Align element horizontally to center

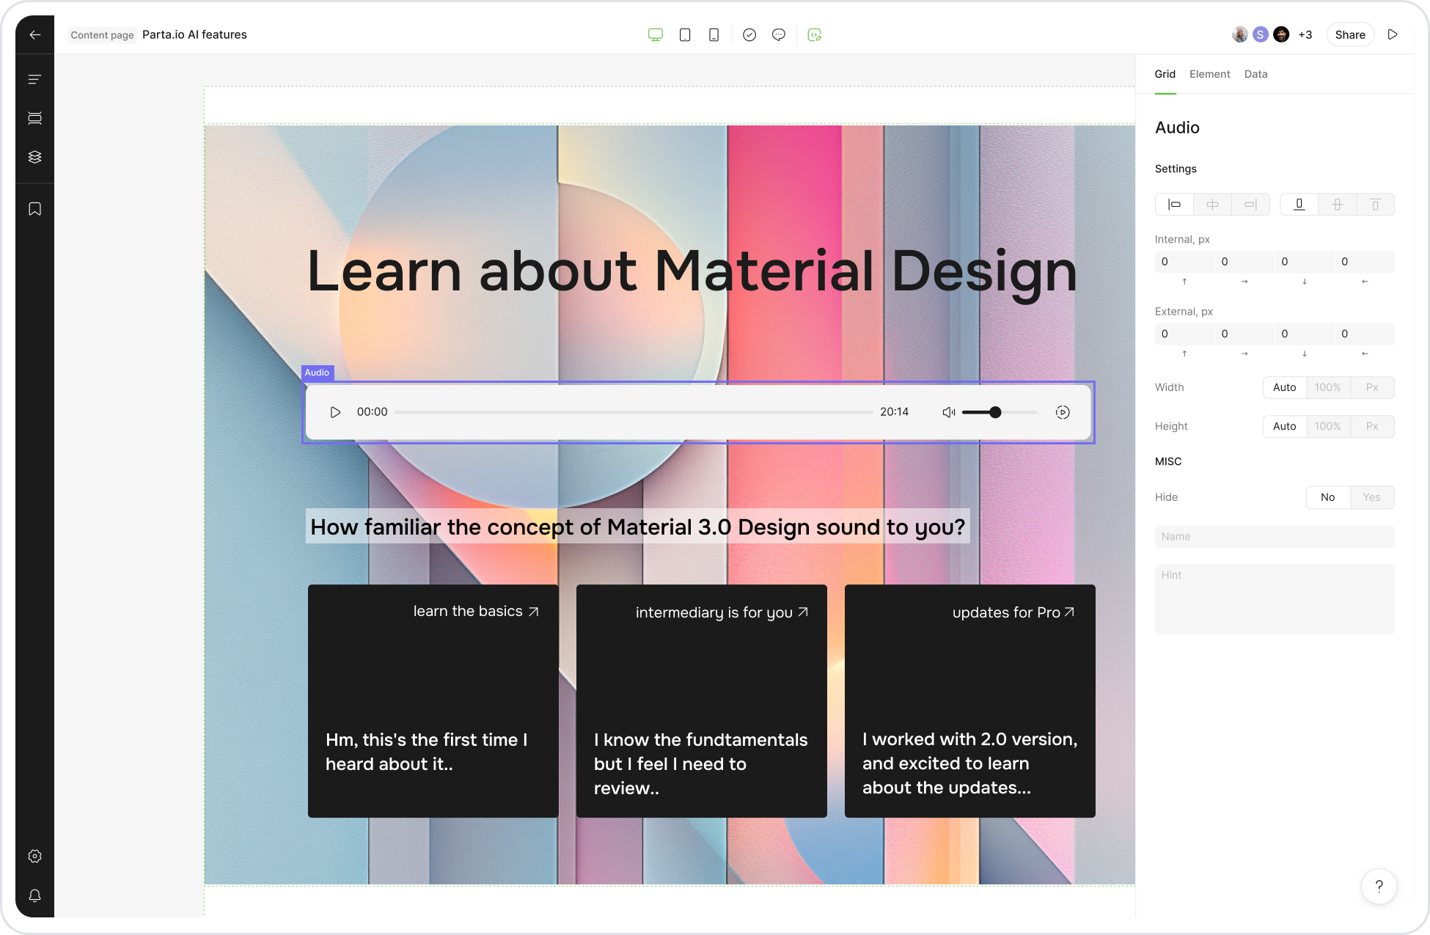click(x=1212, y=205)
